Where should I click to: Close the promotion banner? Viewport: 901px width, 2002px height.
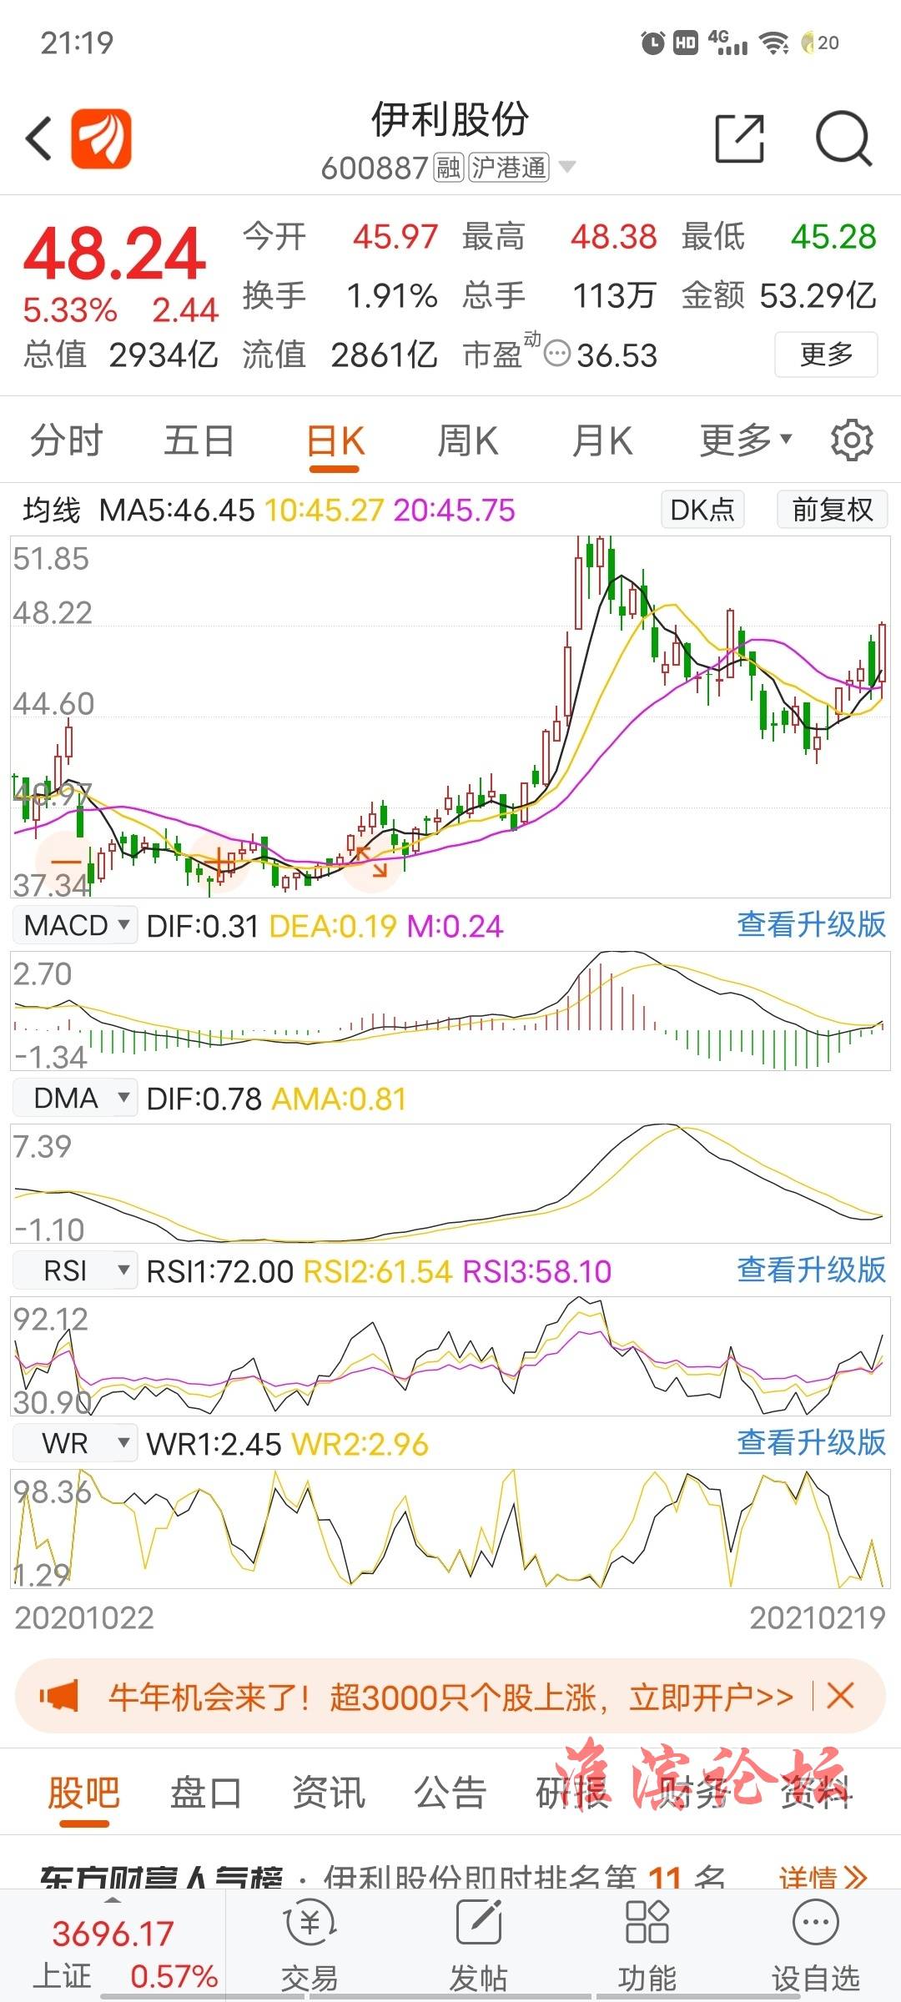840,1695
